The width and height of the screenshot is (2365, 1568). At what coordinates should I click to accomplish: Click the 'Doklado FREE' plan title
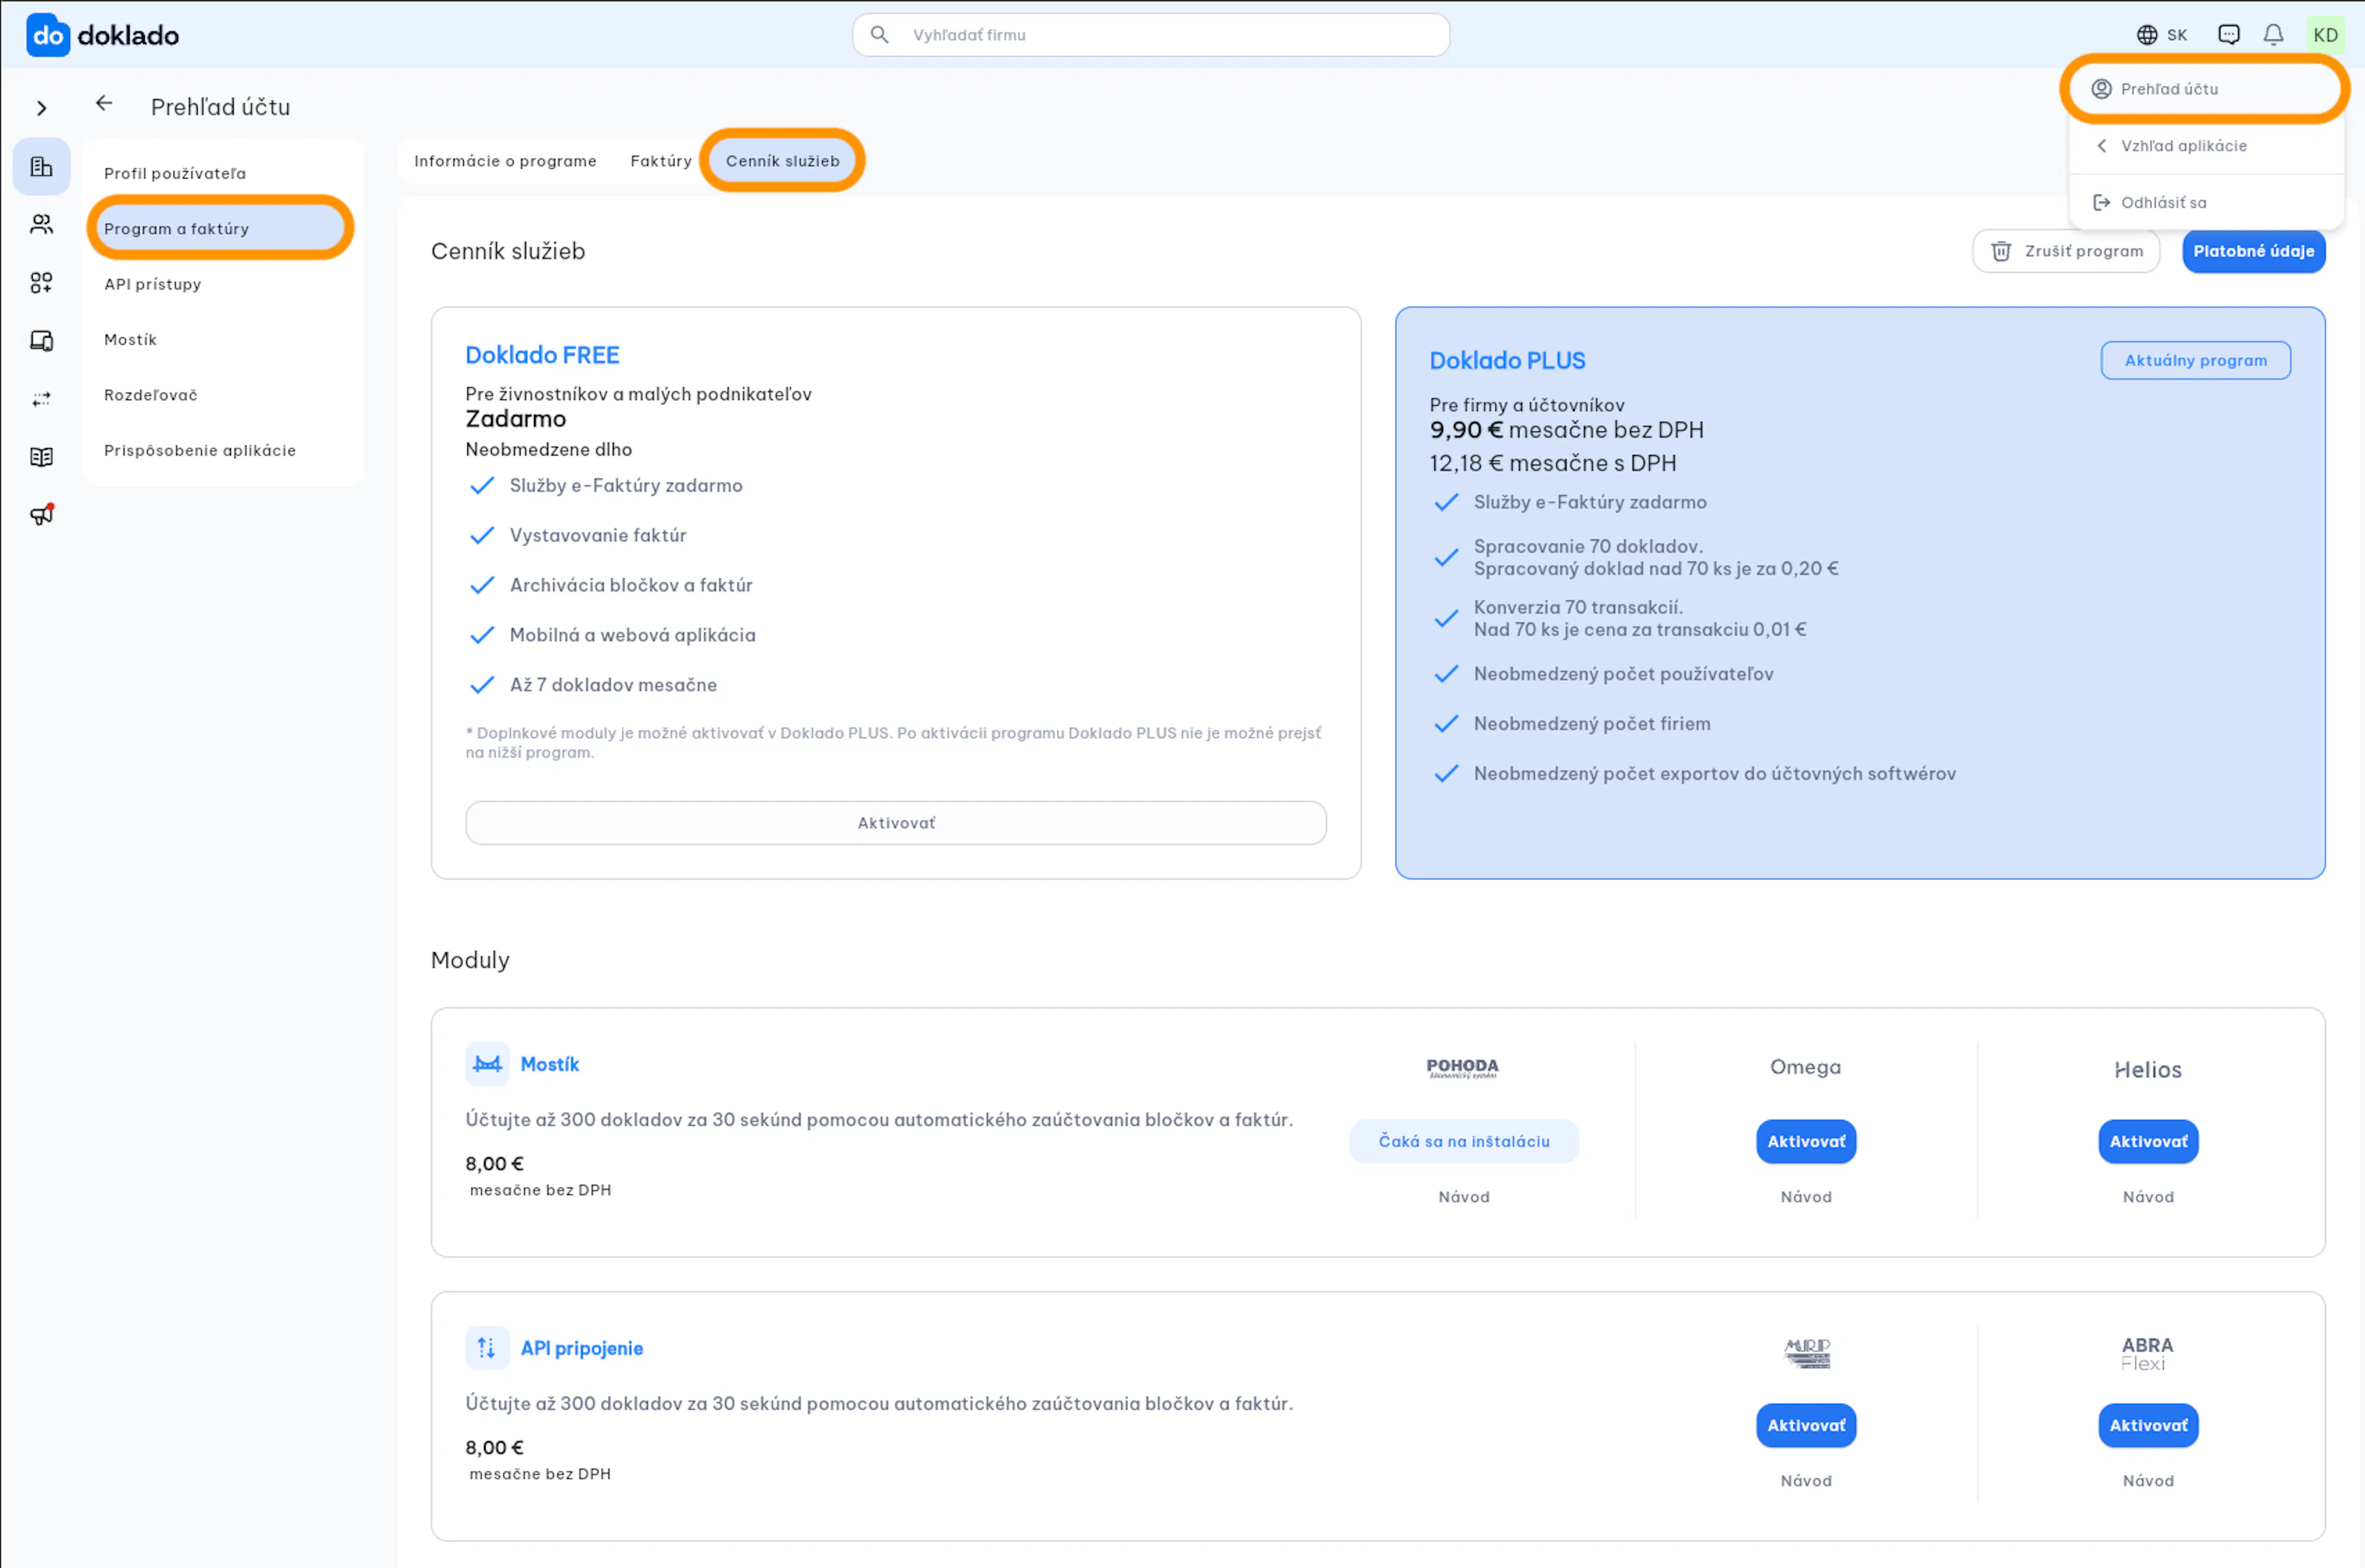point(542,355)
